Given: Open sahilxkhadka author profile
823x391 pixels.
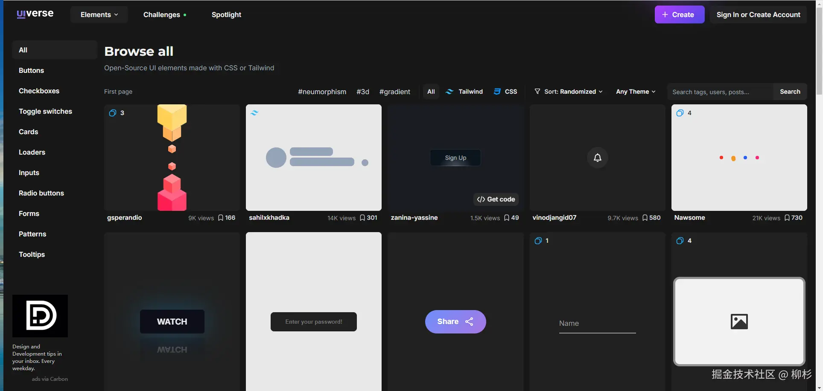Looking at the screenshot, I should [x=269, y=218].
